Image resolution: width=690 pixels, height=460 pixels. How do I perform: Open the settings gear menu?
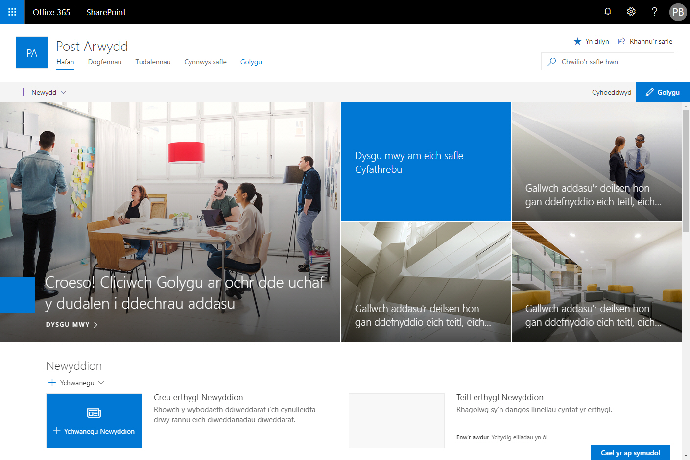click(631, 12)
